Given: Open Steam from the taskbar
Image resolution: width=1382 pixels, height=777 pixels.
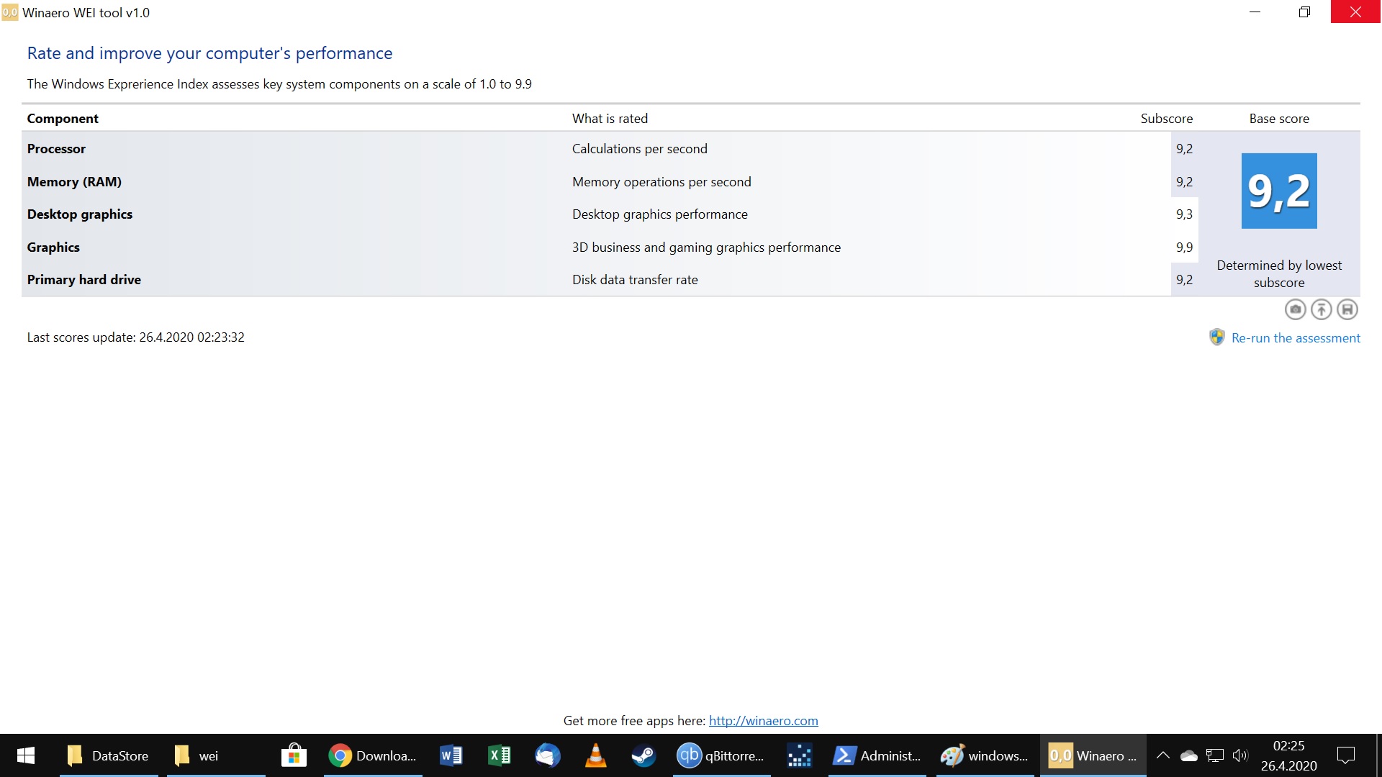Looking at the screenshot, I should click(643, 755).
